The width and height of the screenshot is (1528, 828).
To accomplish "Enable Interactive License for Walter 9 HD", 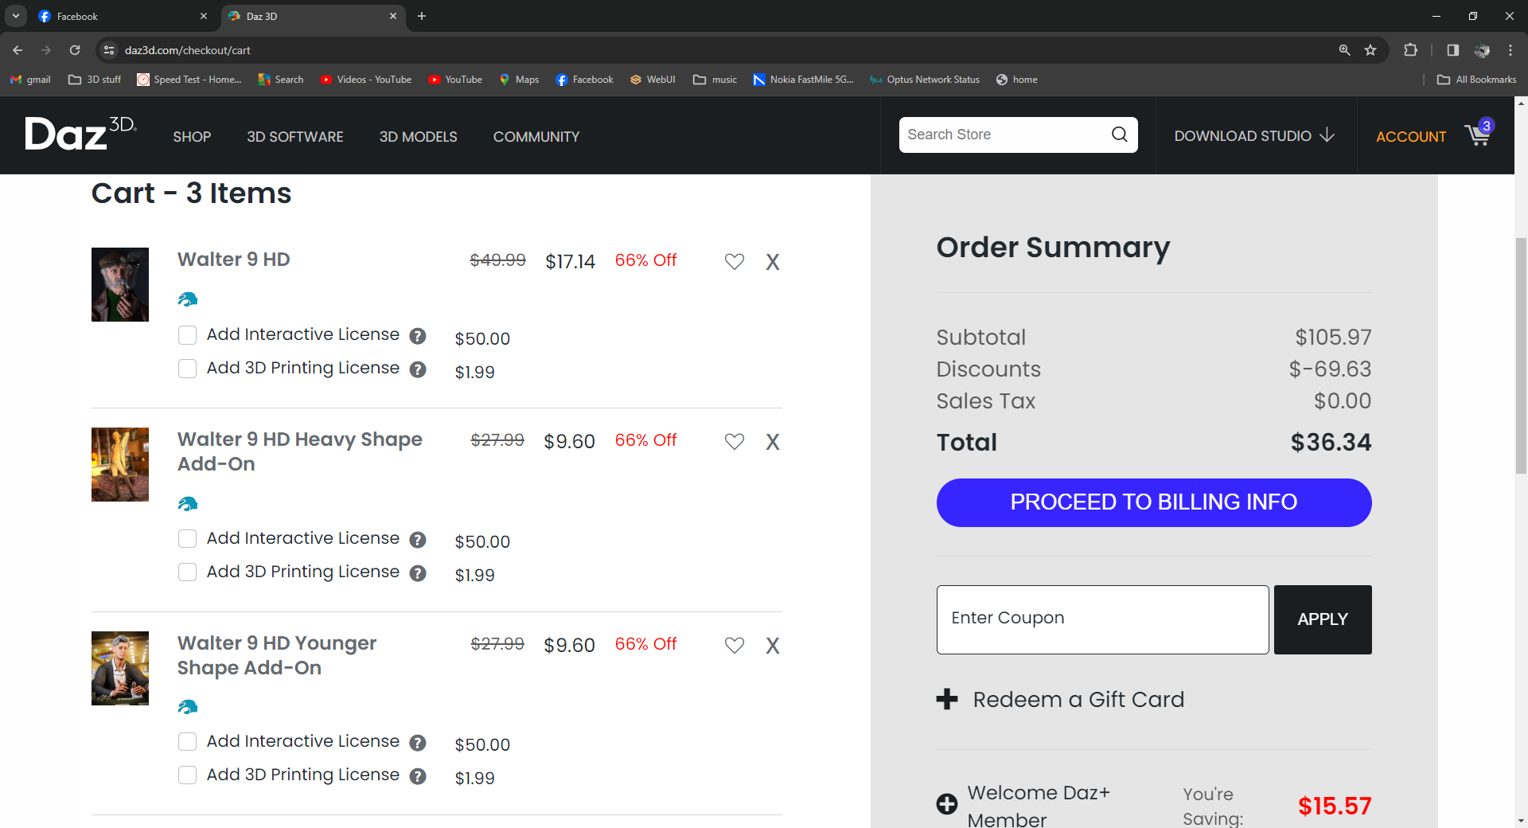I will coord(188,335).
